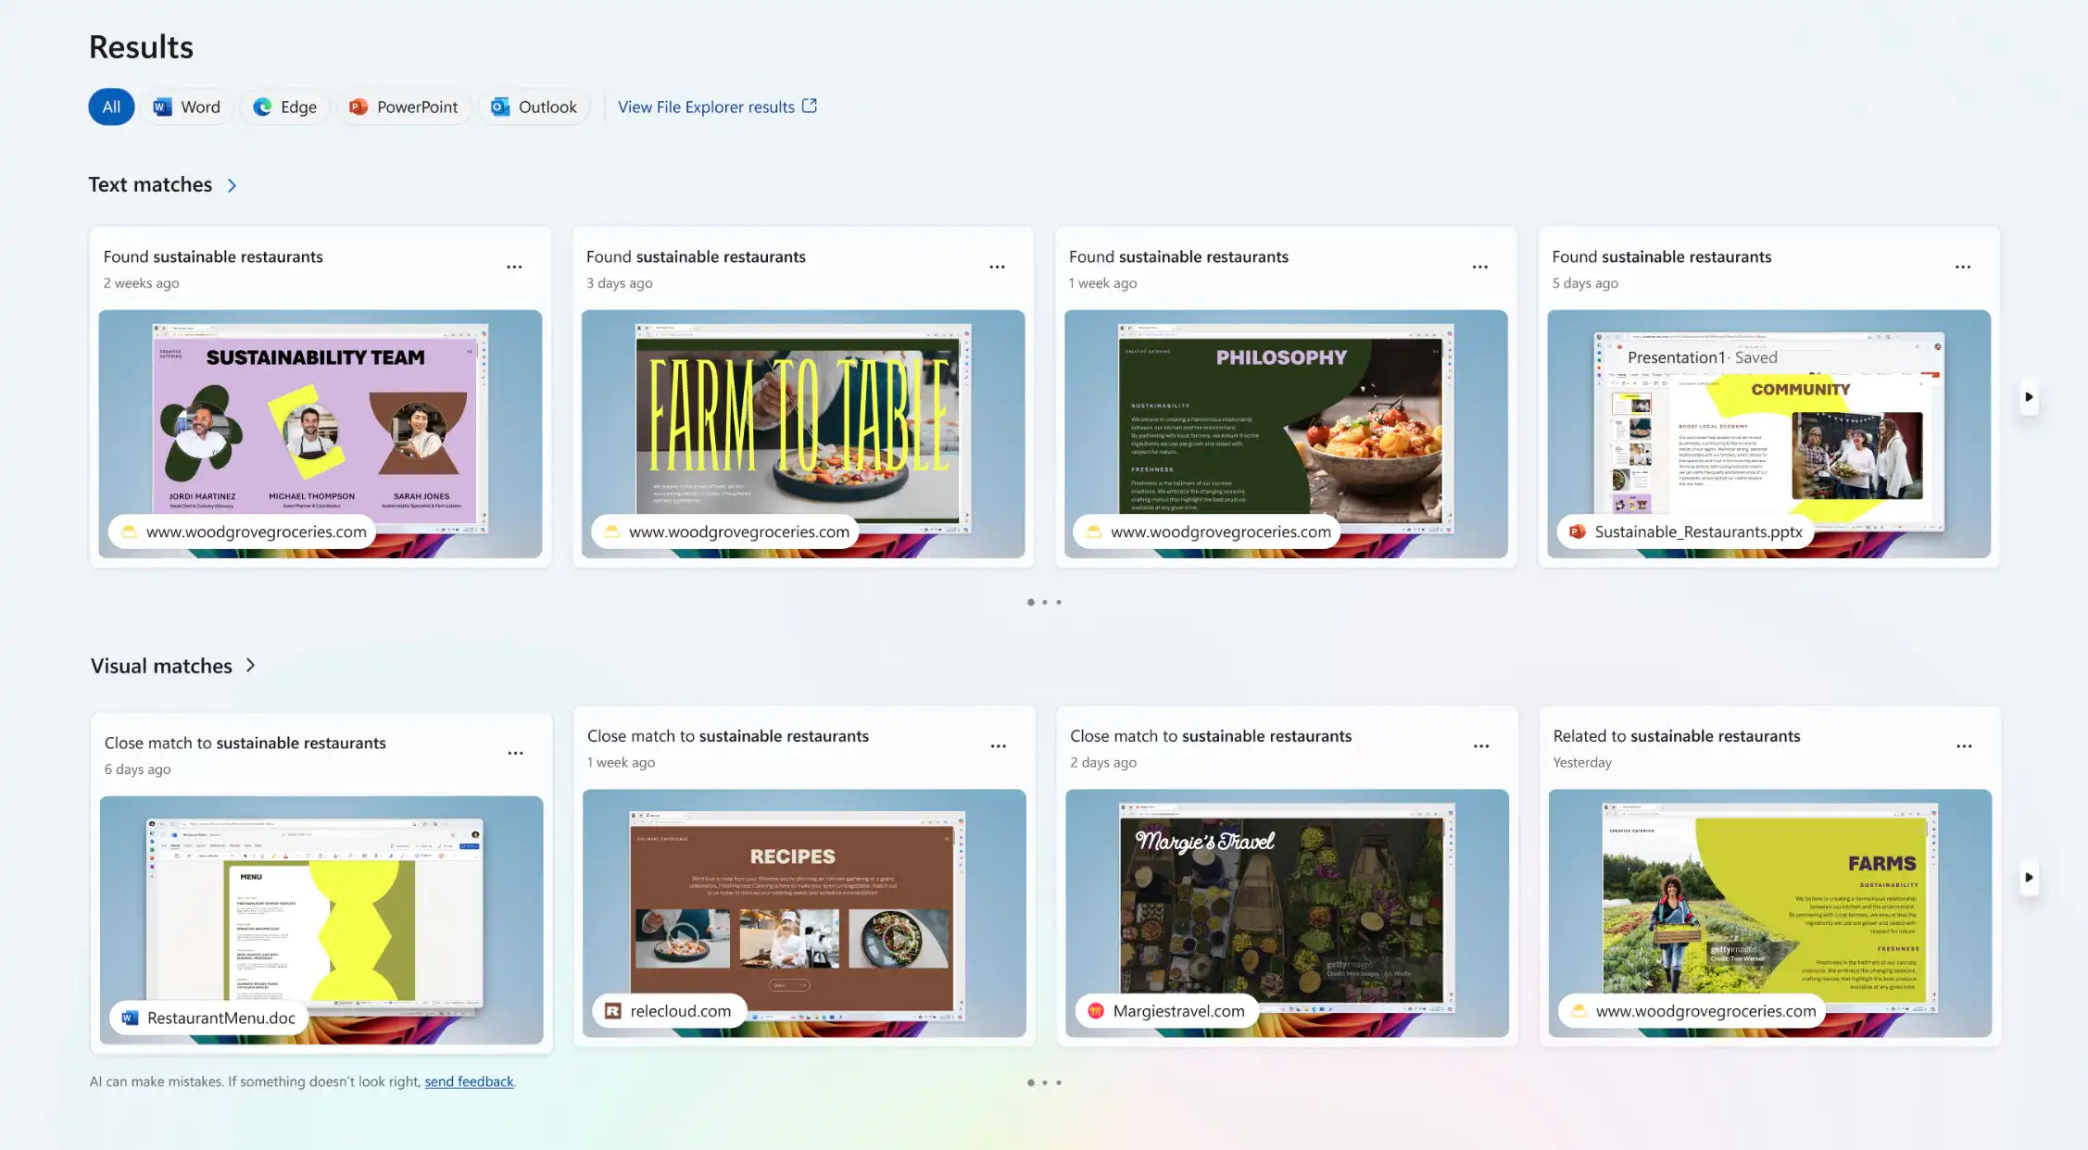Click the send feedback link
Viewport: 2088px width, 1150px height.
pyautogui.click(x=469, y=1081)
